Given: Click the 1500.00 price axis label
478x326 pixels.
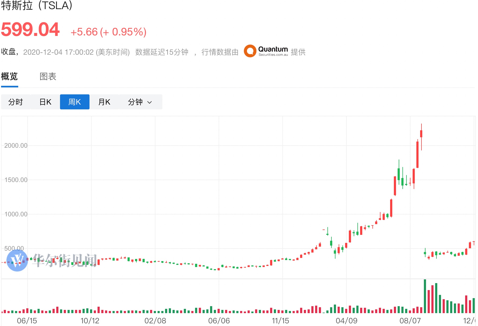Looking at the screenshot, I should [x=16, y=180].
